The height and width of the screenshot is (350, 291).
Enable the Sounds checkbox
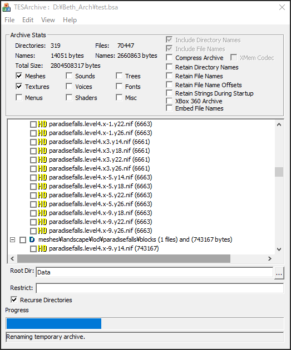(x=69, y=76)
